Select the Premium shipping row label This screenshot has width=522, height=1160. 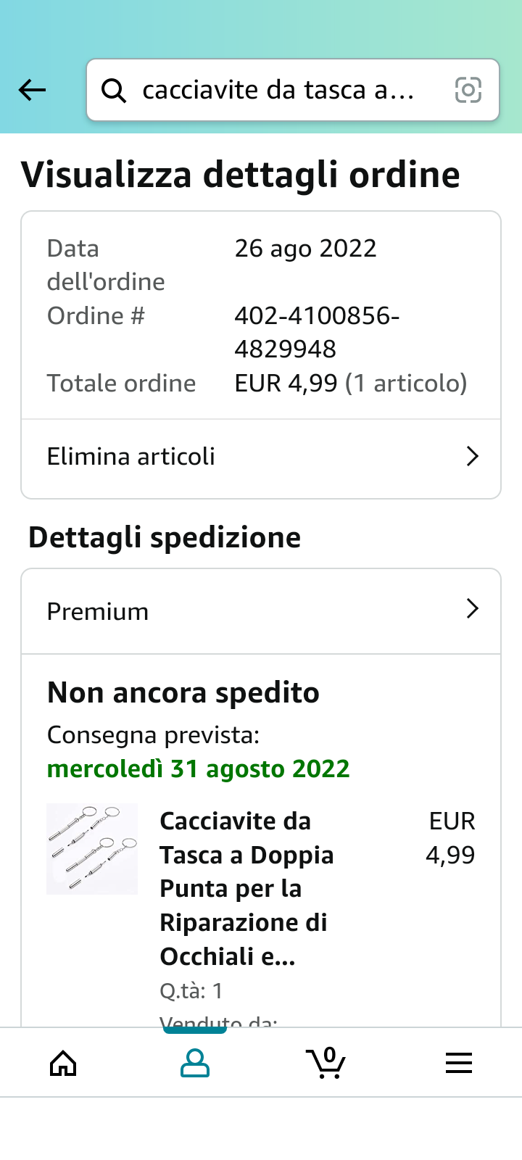[x=98, y=612]
